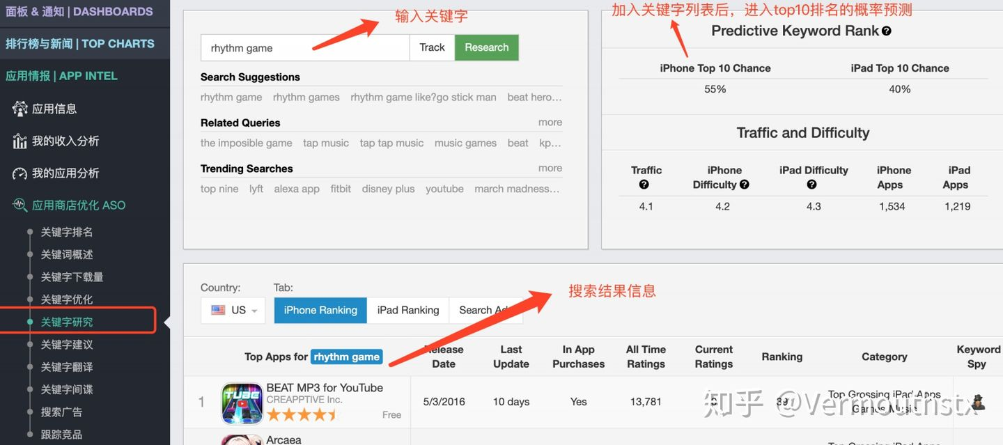Click iPad Difficulty help icon

point(811,185)
